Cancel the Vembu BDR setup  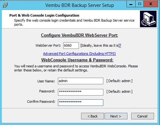(142, 116)
